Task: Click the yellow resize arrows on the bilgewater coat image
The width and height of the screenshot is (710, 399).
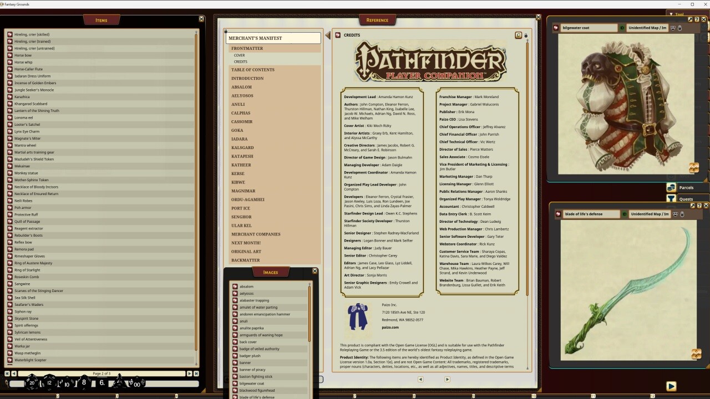Action: [695, 167]
